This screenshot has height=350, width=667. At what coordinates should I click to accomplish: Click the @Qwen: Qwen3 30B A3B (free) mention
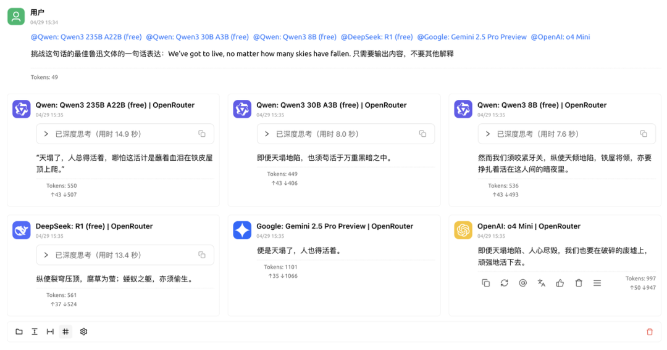pos(198,37)
